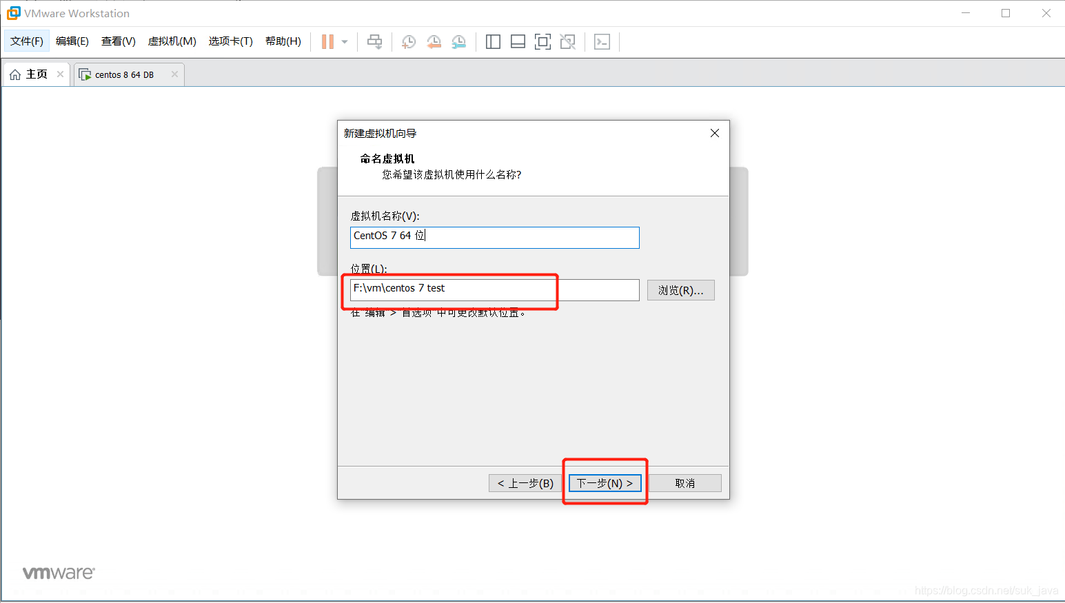Image resolution: width=1065 pixels, height=603 pixels.
Task: Click the console view icon
Action: coord(602,42)
